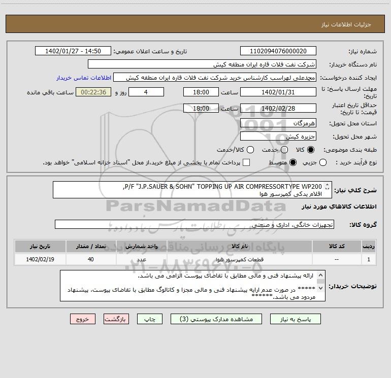Click the چاپ print button
Screen dimensions: 391x378
(150, 319)
